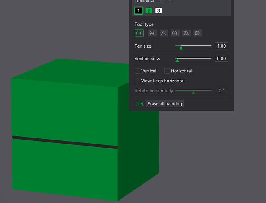Choose filament 1 black swatch

coord(139,11)
